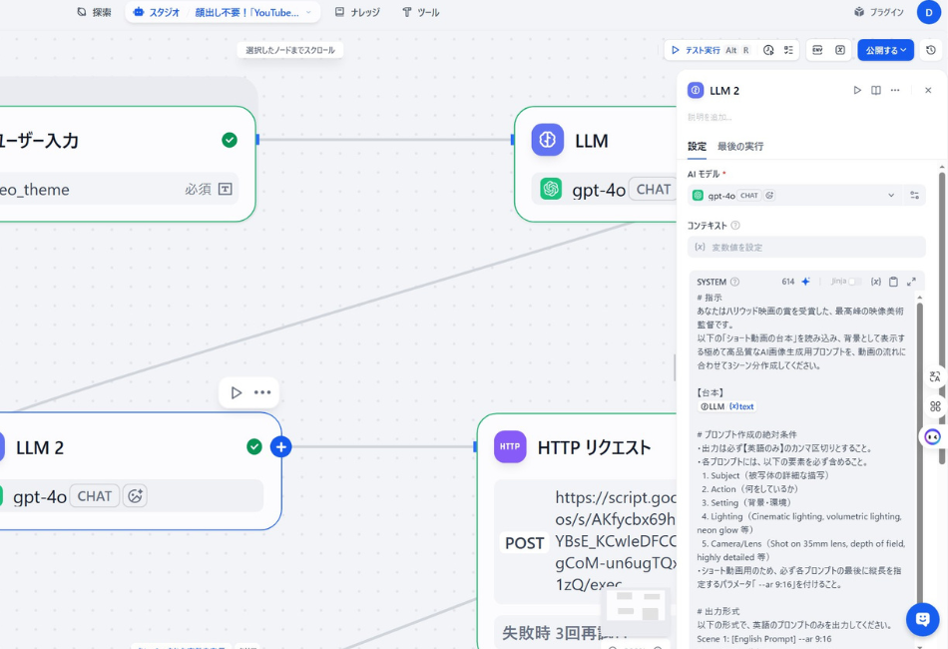
Task: Open the ナレッジ navigation item
Action: point(356,13)
